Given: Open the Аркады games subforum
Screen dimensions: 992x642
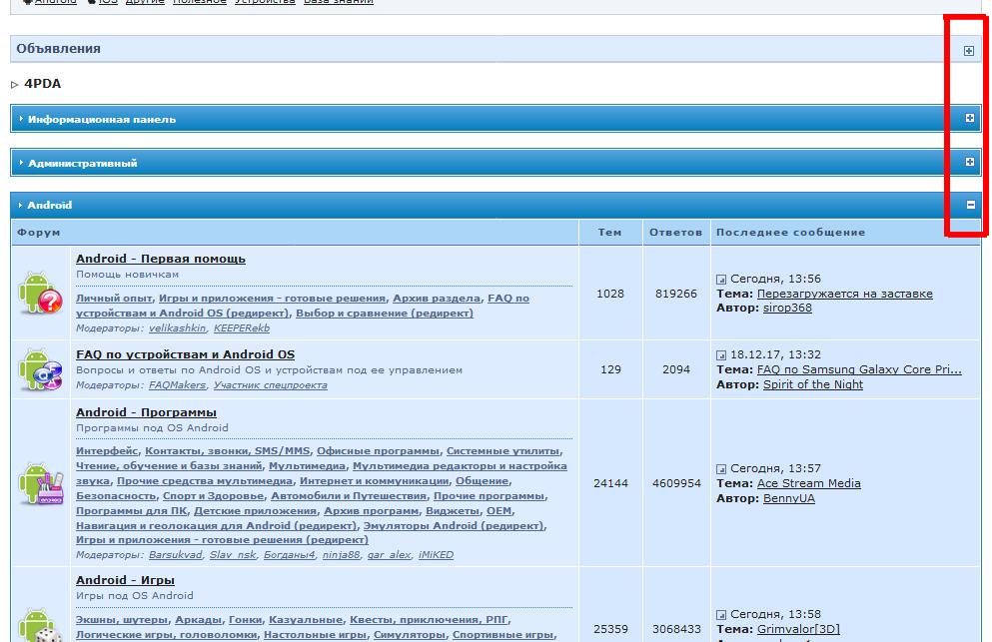Looking at the screenshot, I should (x=198, y=620).
